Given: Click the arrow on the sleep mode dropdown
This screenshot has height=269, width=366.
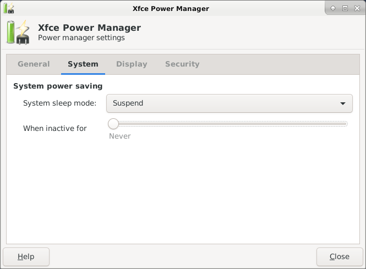Looking at the screenshot, I should click(x=343, y=103).
